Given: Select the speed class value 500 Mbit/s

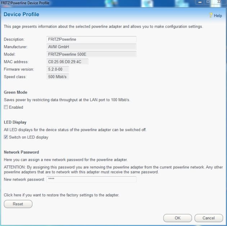Looking at the screenshot, I should [x=58, y=77].
